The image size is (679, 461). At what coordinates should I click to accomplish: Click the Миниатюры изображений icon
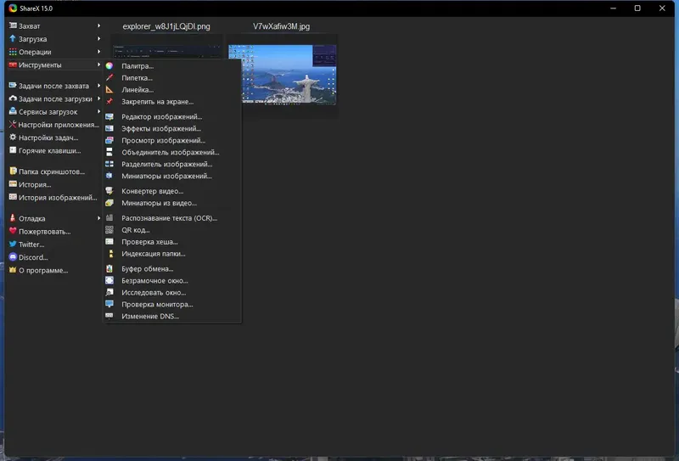(109, 176)
